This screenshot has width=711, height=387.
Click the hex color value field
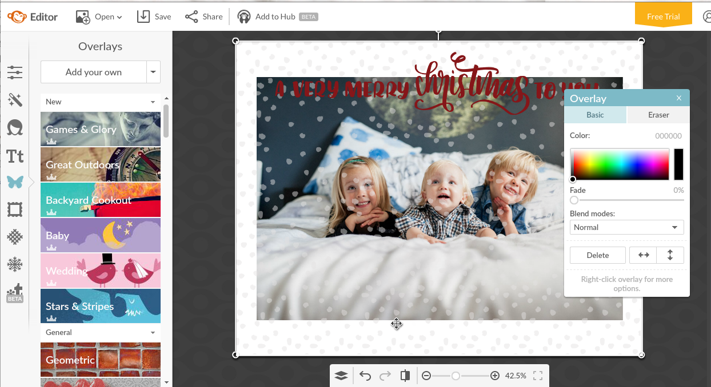[668, 136]
